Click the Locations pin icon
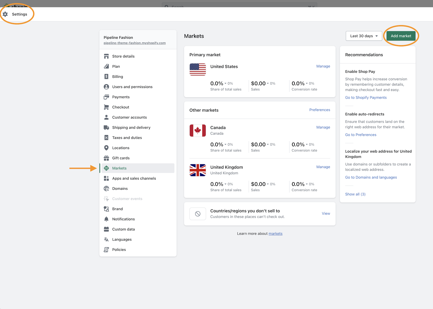 coord(106,148)
